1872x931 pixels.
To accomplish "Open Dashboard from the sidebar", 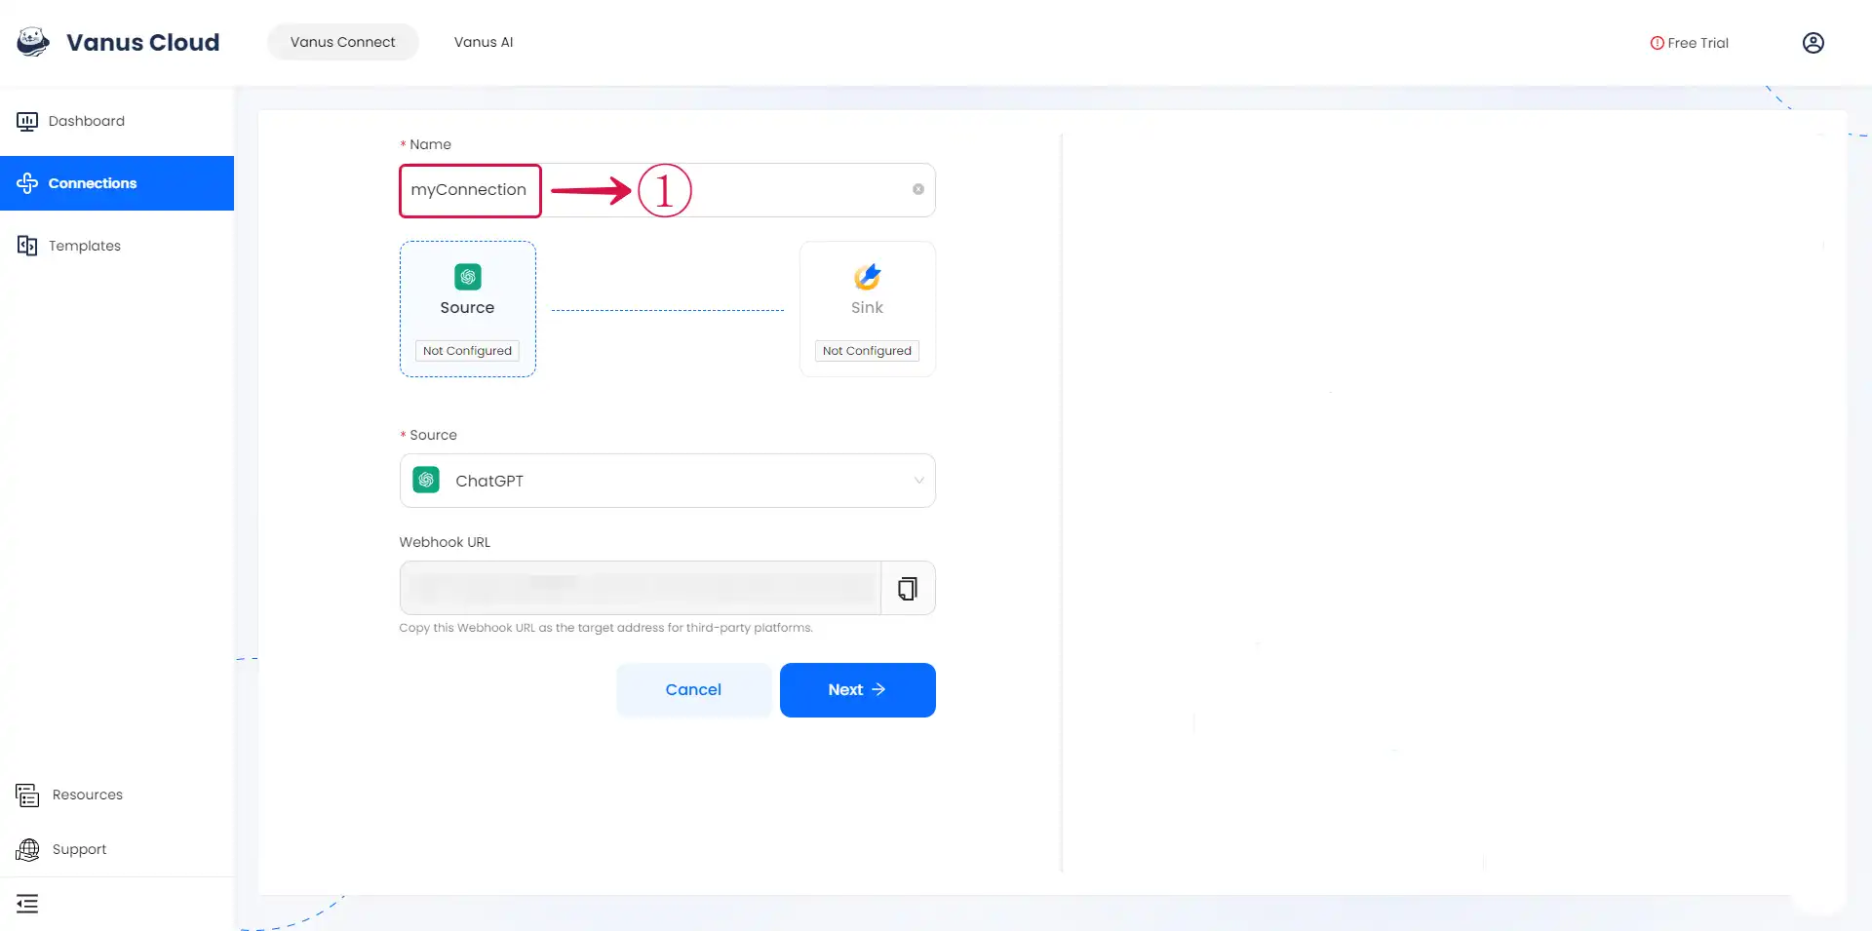I will (x=117, y=121).
